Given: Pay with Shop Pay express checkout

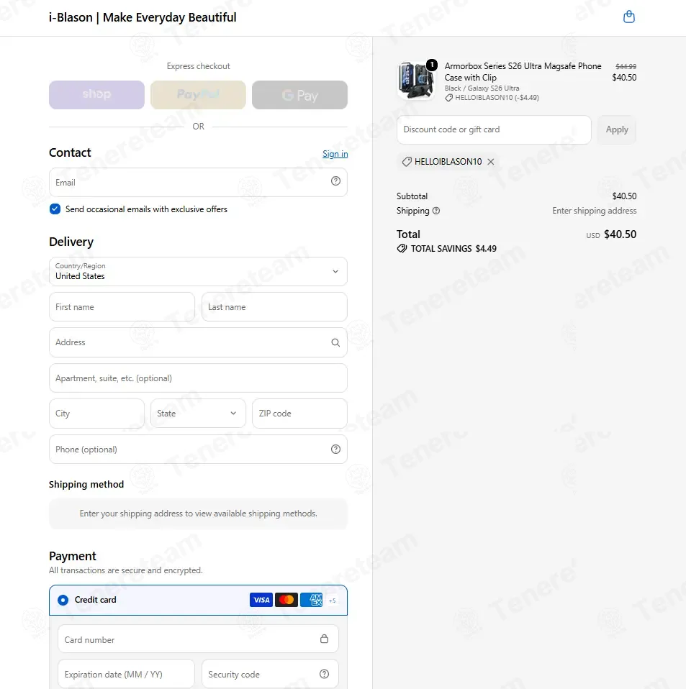Looking at the screenshot, I should pyautogui.click(x=96, y=95).
